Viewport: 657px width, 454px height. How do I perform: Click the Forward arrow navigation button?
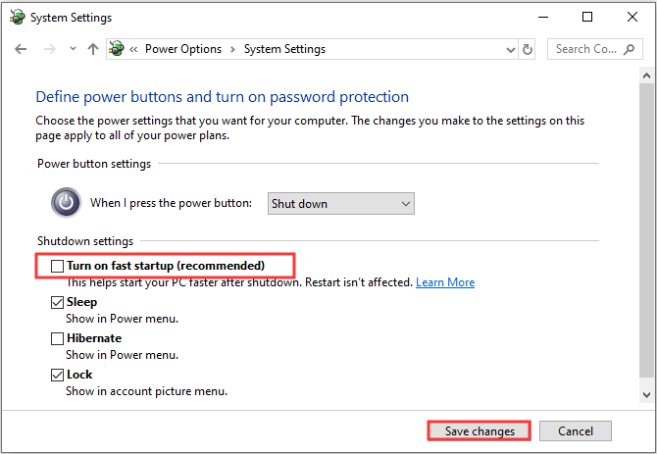pos(49,49)
